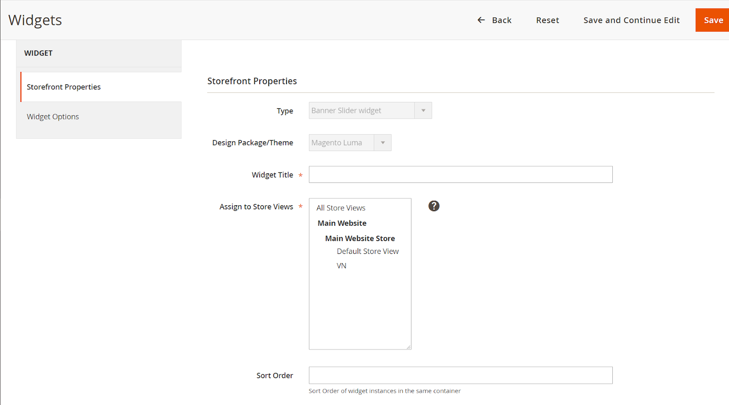Open the Type dropdown arrow
This screenshot has height=405, width=729.
click(423, 111)
